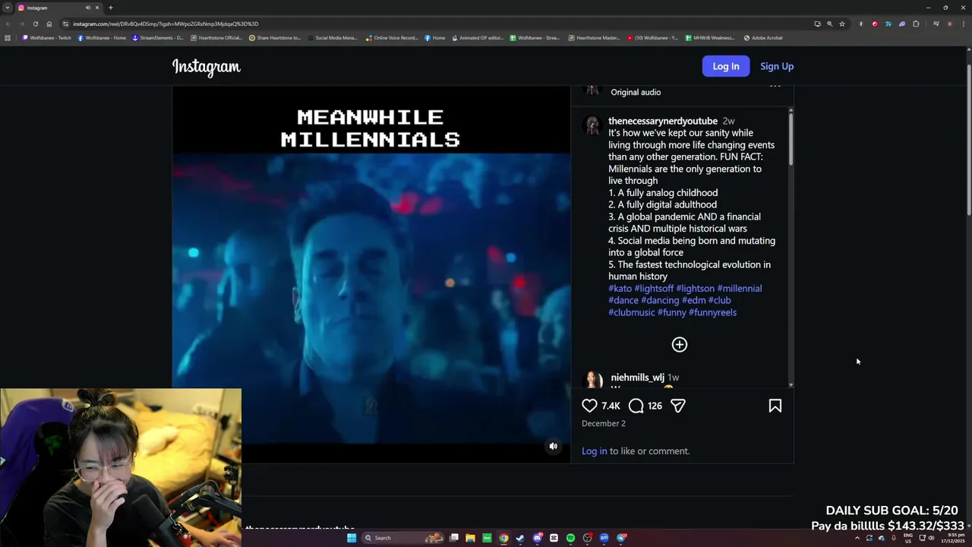Reload the page in the browser
Image resolution: width=972 pixels, height=547 pixels.
[36, 24]
